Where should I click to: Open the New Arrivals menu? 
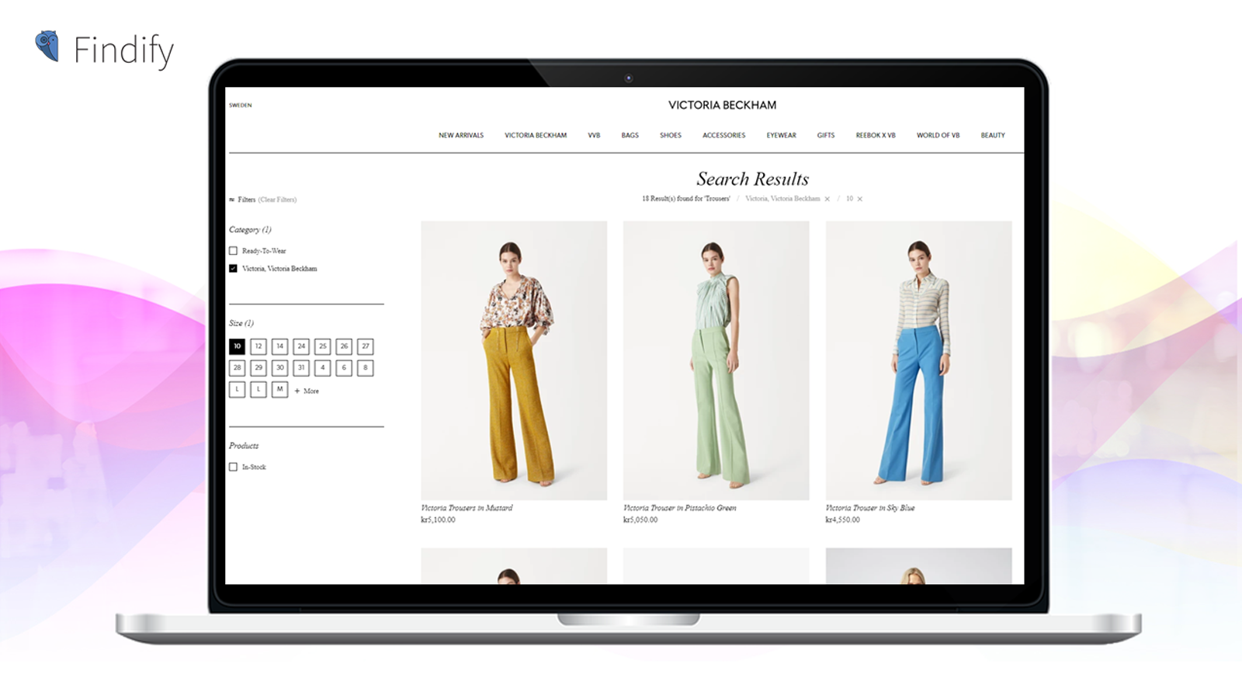point(461,135)
